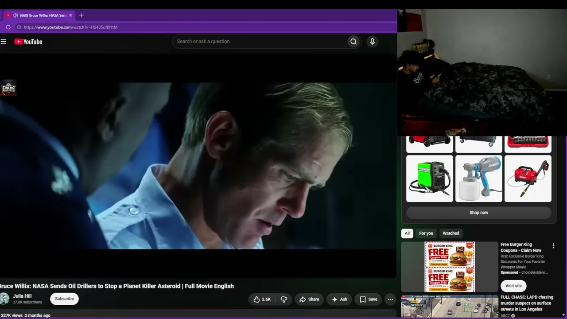The width and height of the screenshot is (567, 319).
Task: Open the green welder product image
Action: [430, 179]
